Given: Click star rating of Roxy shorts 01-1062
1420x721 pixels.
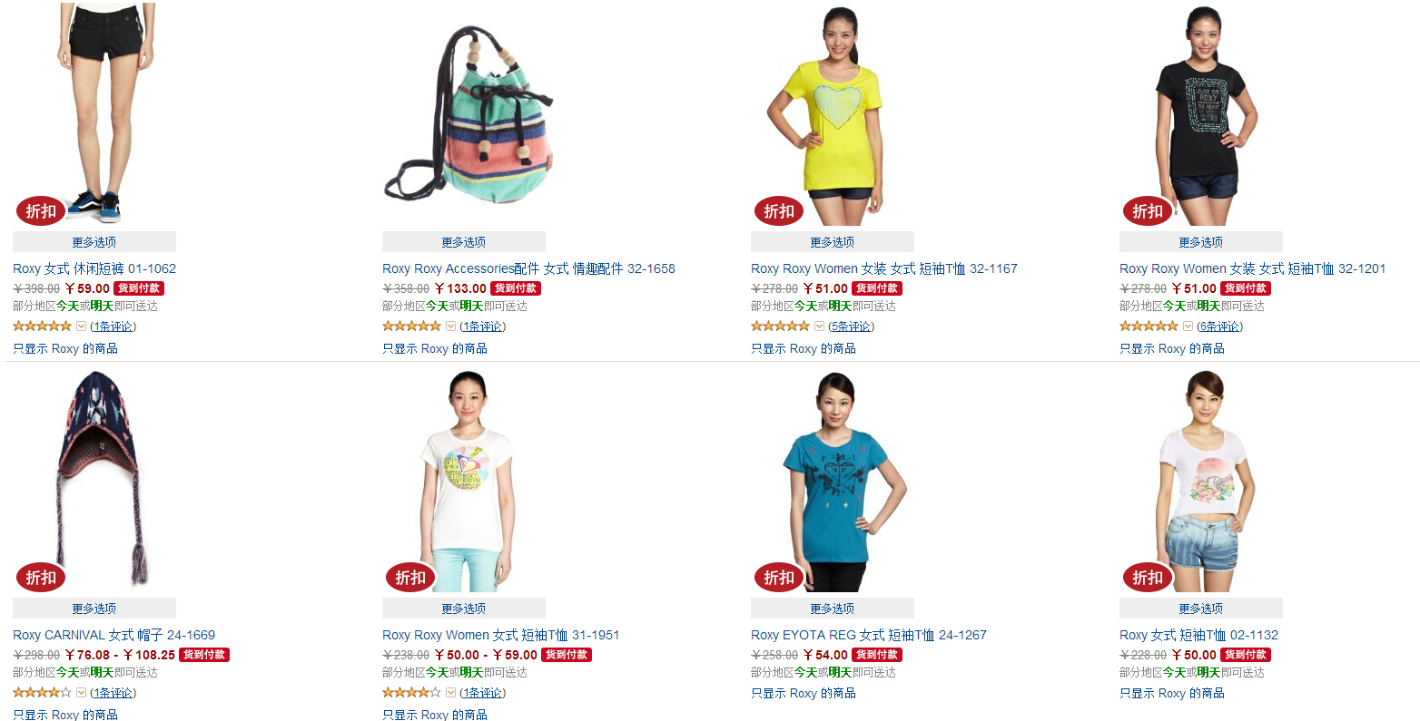Looking at the screenshot, I should pos(42,326).
